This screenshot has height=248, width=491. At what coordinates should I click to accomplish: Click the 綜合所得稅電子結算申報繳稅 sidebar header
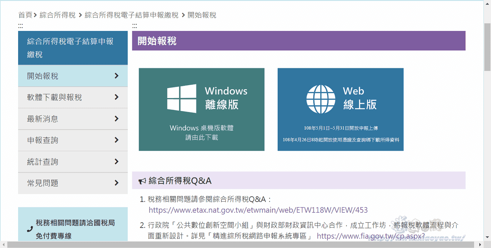pos(73,48)
